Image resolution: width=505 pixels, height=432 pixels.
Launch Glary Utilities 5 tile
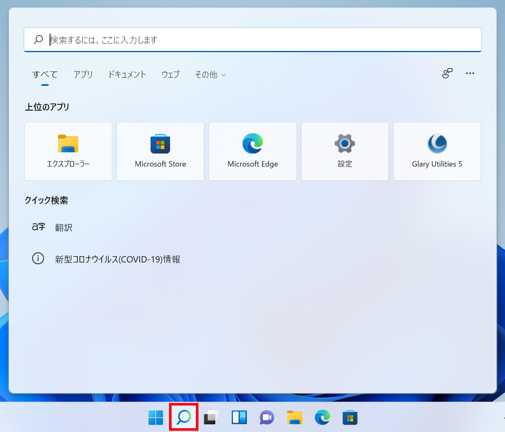pyautogui.click(x=437, y=151)
